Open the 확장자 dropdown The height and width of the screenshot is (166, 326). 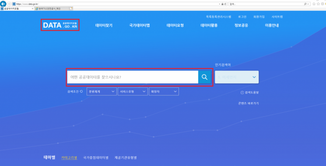pos(164,91)
